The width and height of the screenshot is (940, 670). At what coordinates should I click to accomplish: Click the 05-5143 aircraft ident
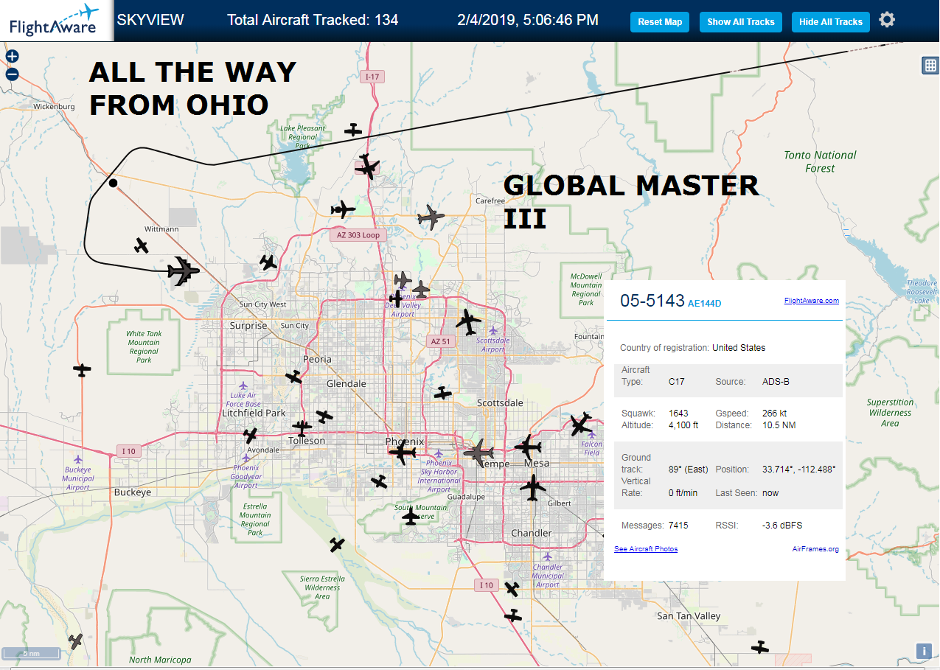coord(652,301)
